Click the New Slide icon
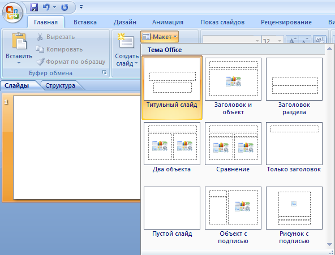 126,41
